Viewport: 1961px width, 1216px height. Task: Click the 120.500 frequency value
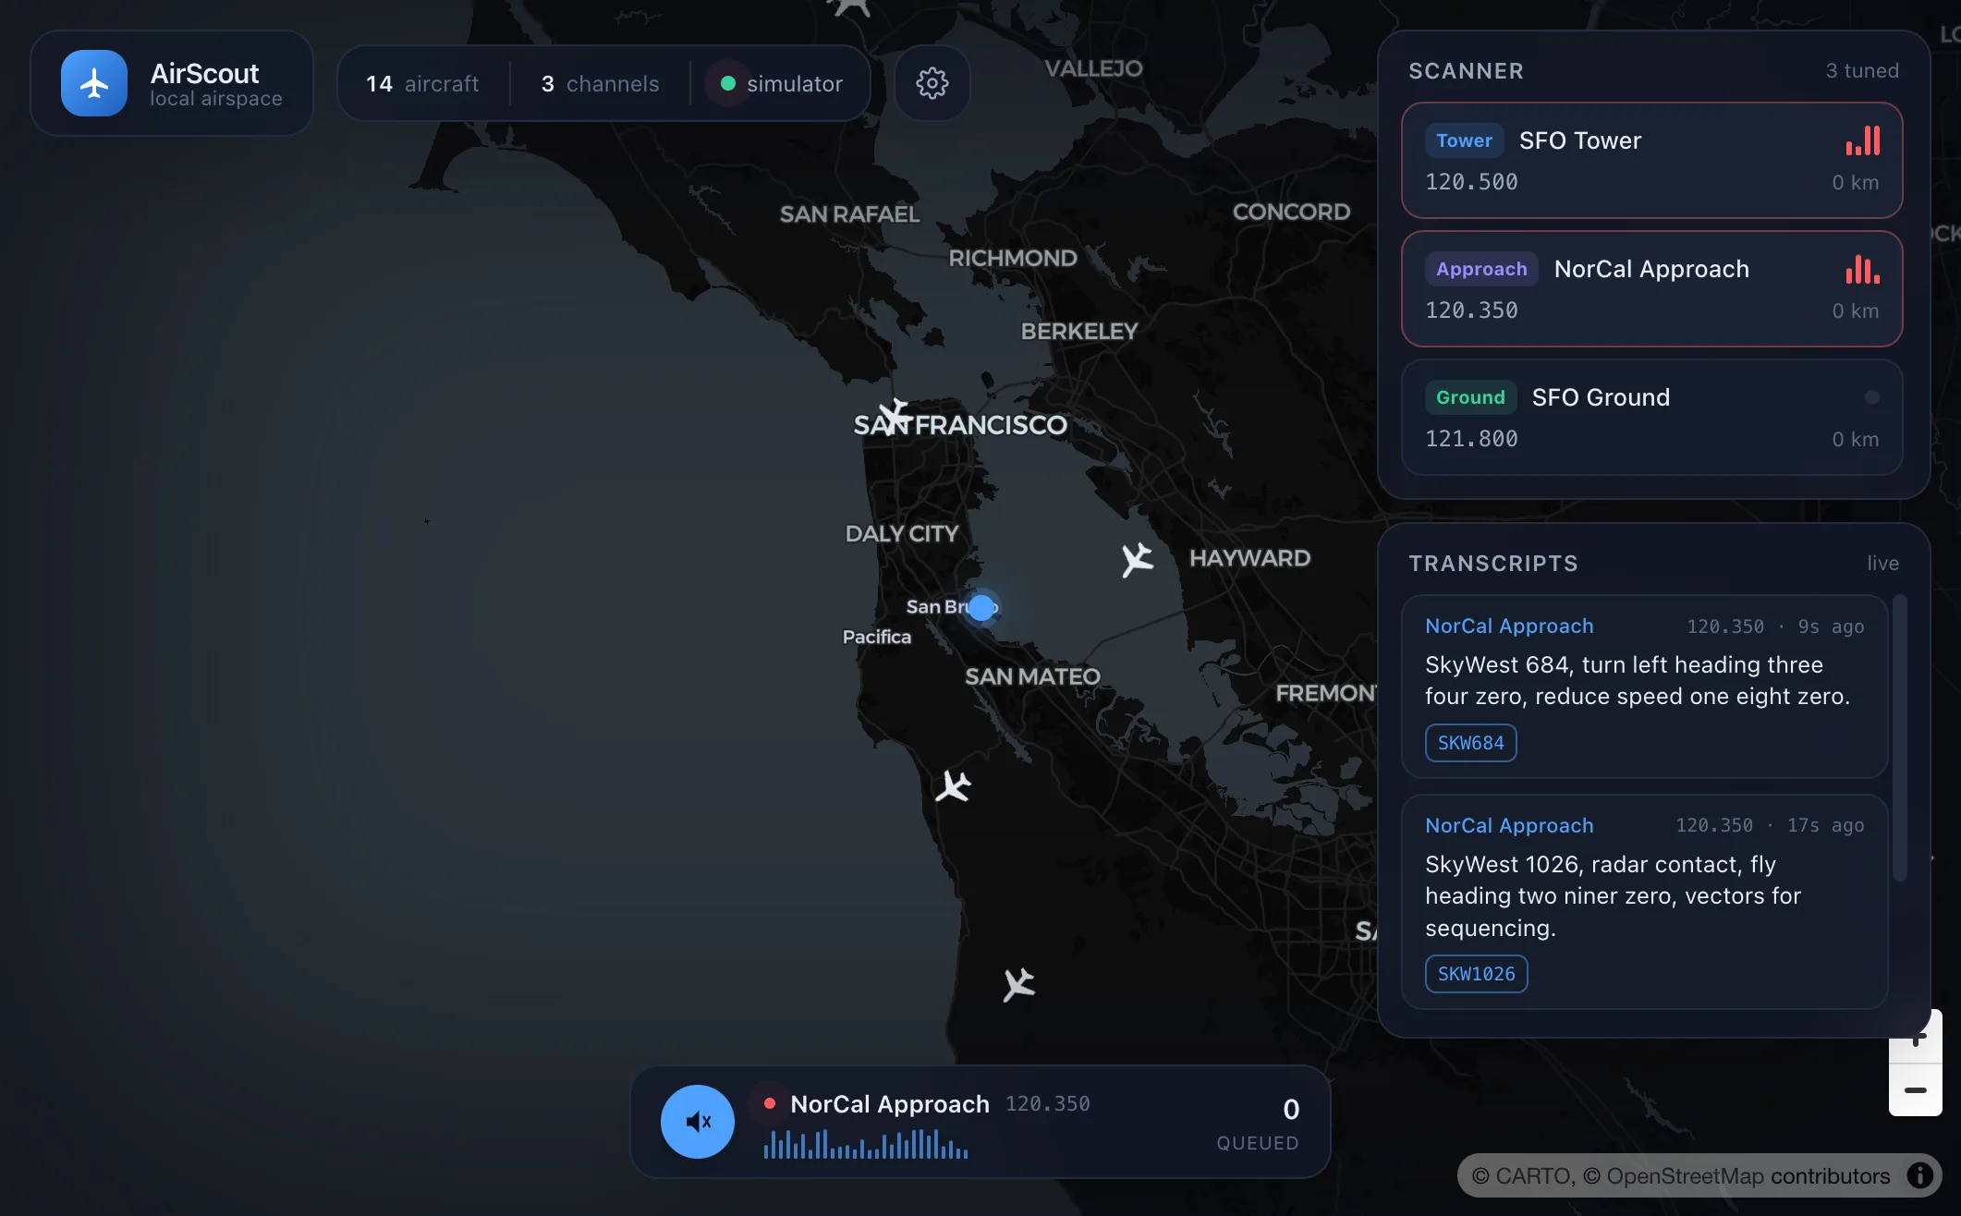point(1471,182)
